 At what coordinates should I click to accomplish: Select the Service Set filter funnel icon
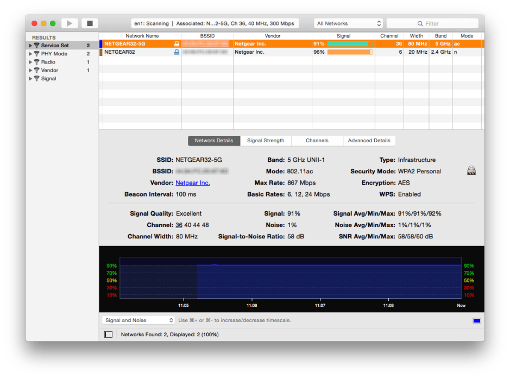(37, 46)
